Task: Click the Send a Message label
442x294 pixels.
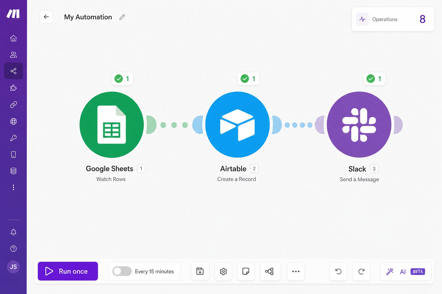Action: click(x=359, y=179)
